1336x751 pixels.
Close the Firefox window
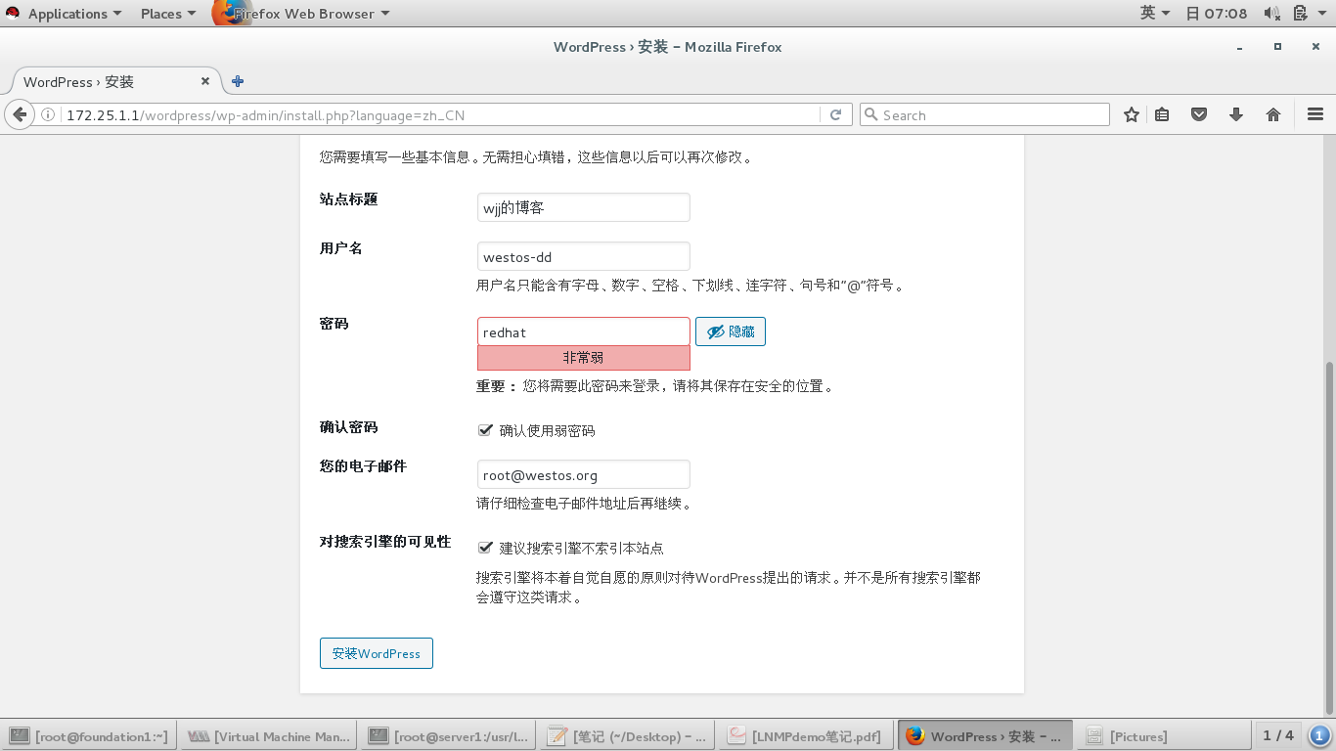pyautogui.click(x=1314, y=47)
